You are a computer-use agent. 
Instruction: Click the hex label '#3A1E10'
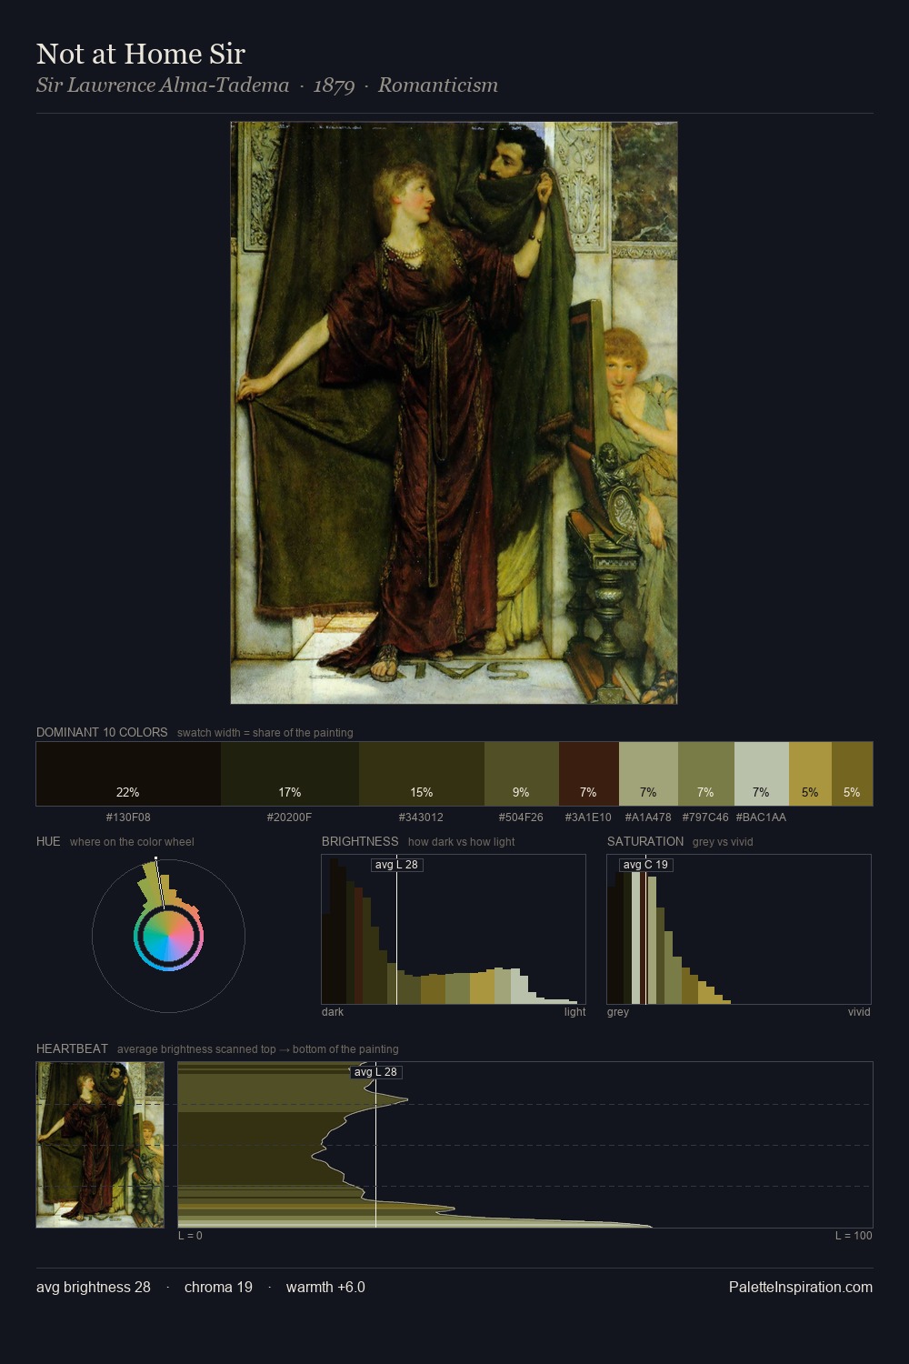588,817
